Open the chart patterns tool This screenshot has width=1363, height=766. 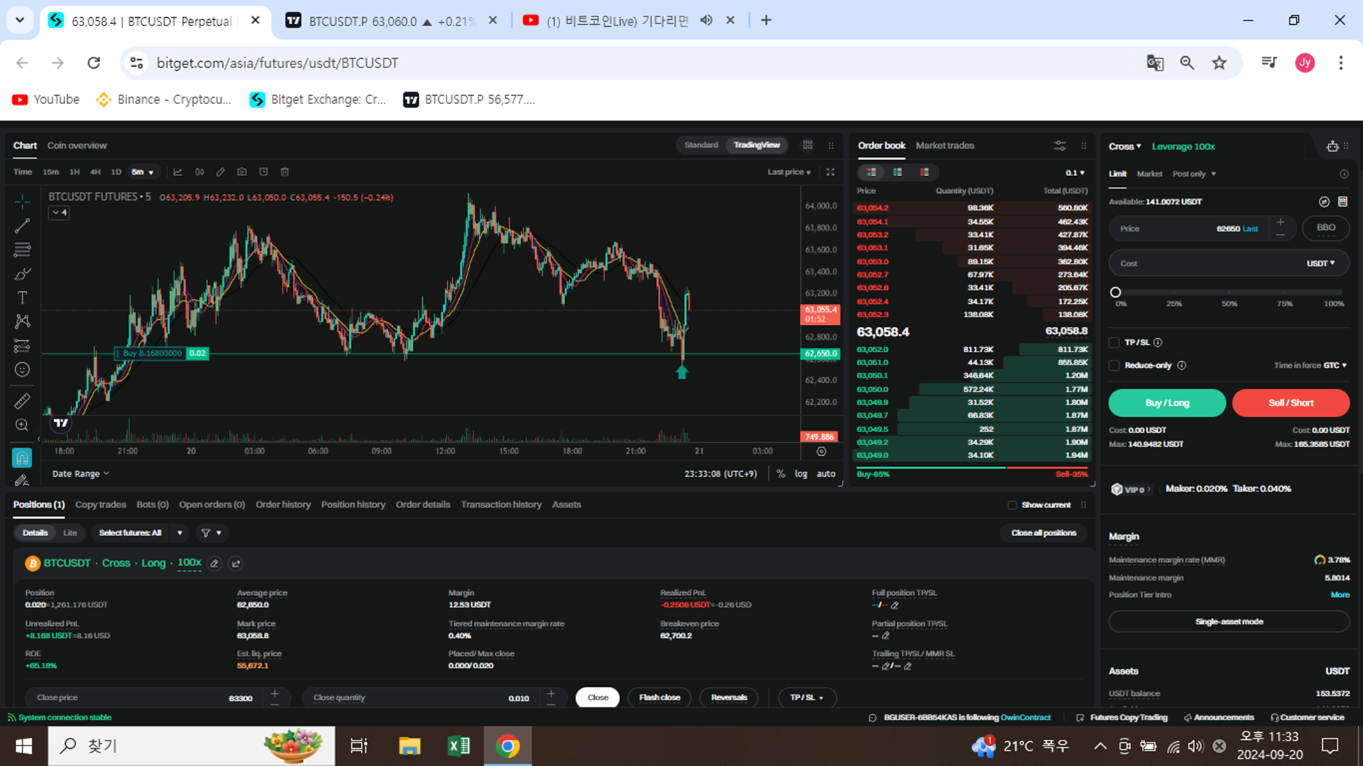[x=22, y=321]
